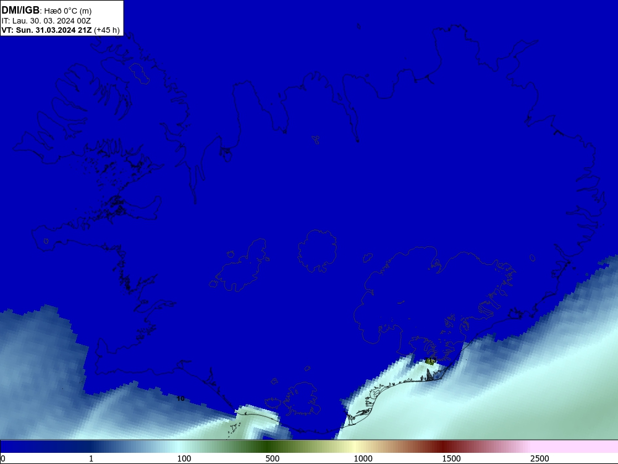
Task: Click the '(+45 h)' forecast offset
Action: (x=107, y=30)
